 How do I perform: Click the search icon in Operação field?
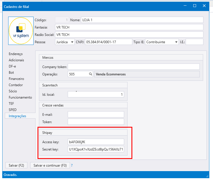(91, 74)
